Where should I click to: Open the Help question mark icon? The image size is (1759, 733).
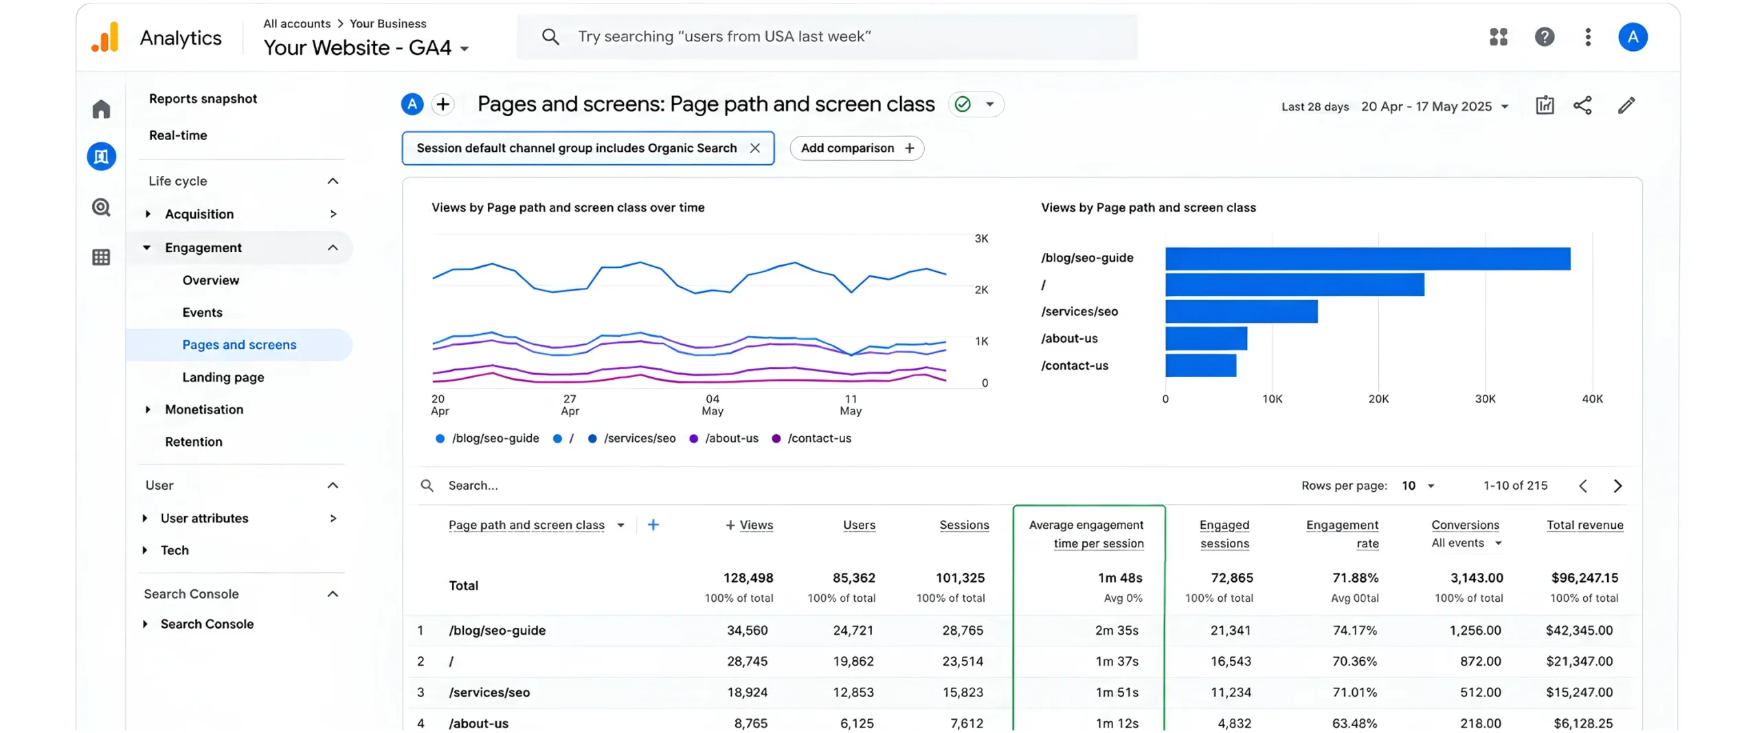(x=1544, y=36)
